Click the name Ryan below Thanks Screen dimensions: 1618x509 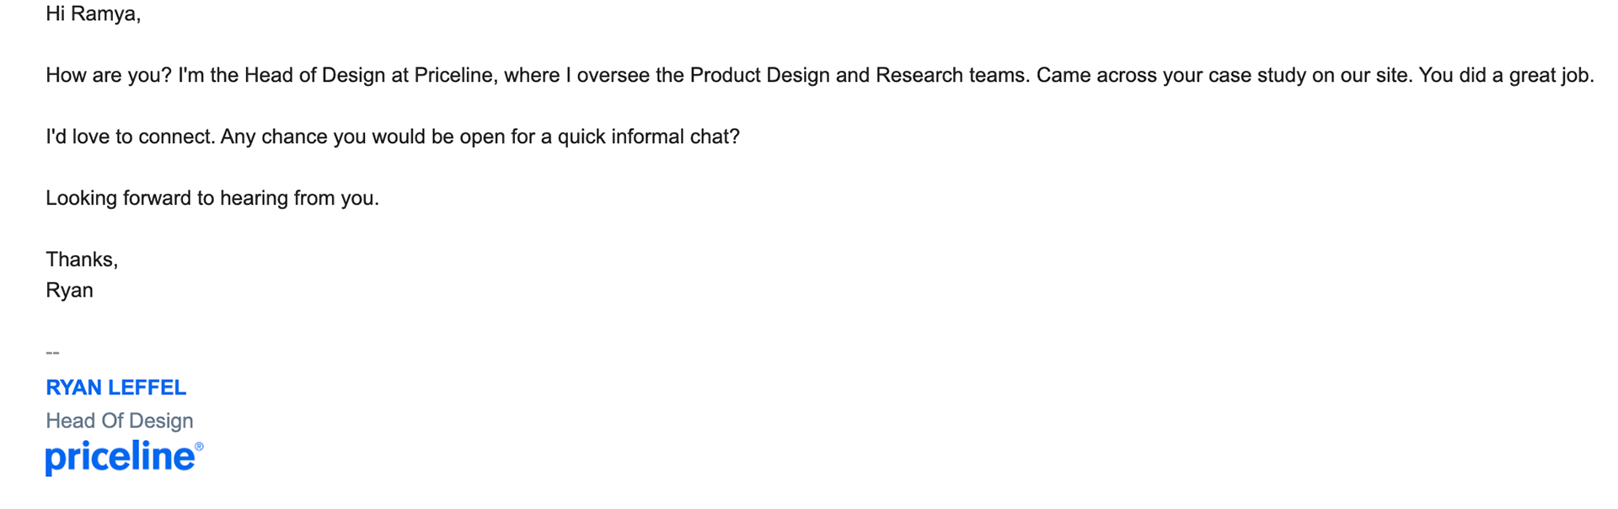(x=69, y=291)
